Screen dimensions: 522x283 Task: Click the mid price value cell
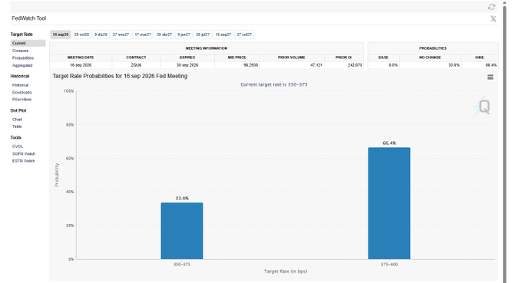237,65
